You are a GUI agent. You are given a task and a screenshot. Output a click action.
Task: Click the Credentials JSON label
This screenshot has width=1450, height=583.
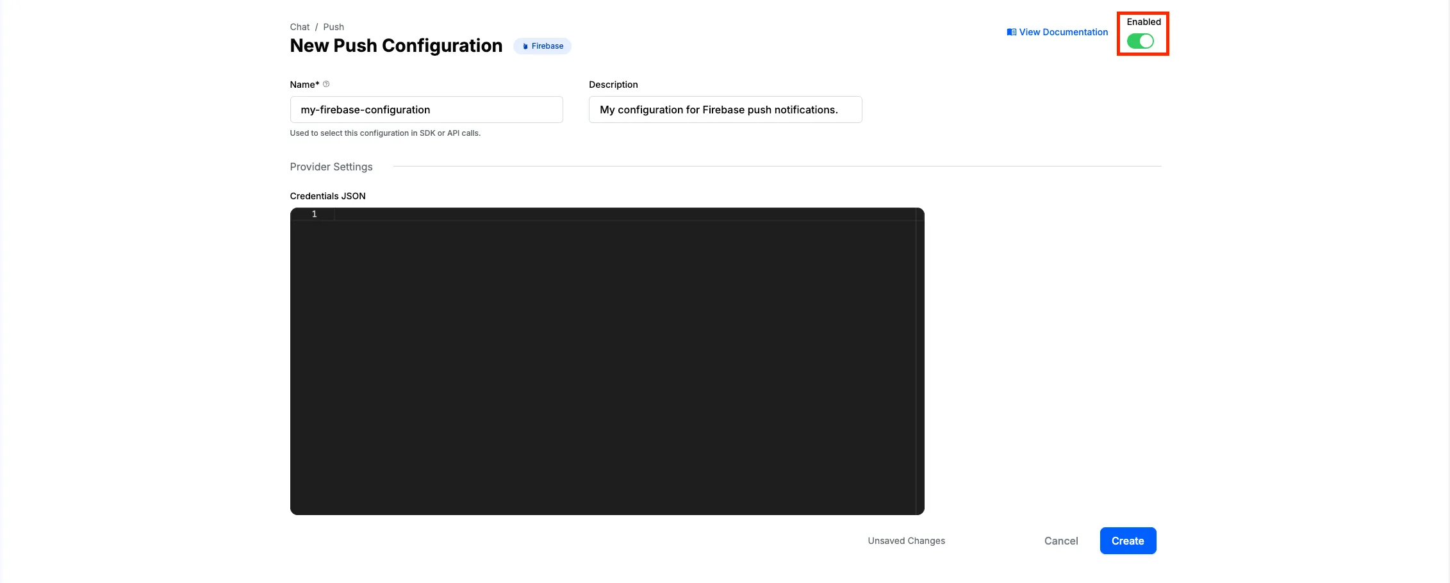point(327,195)
